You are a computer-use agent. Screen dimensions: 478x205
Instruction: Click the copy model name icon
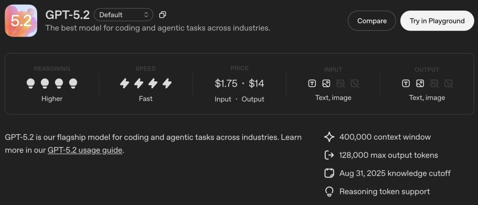162,15
